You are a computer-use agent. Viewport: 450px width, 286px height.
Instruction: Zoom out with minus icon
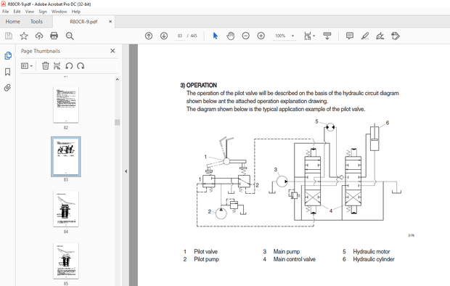pyautogui.click(x=245, y=36)
